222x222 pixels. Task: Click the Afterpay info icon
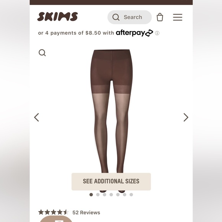pyautogui.click(x=157, y=33)
